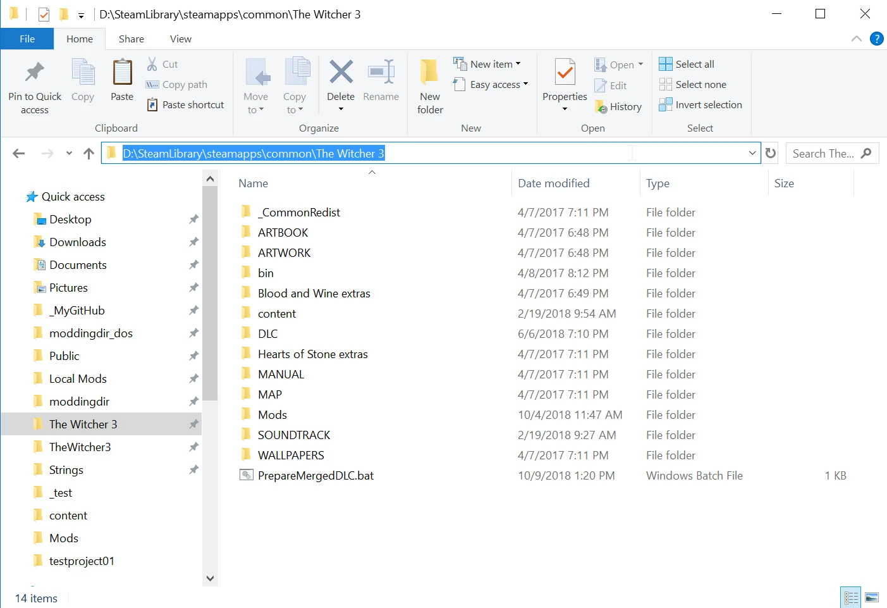The image size is (887, 608).
Task: Go up one folder level
Action: point(89,153)
